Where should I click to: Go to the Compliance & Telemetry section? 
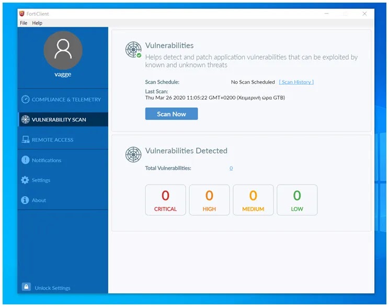(63, 99)
